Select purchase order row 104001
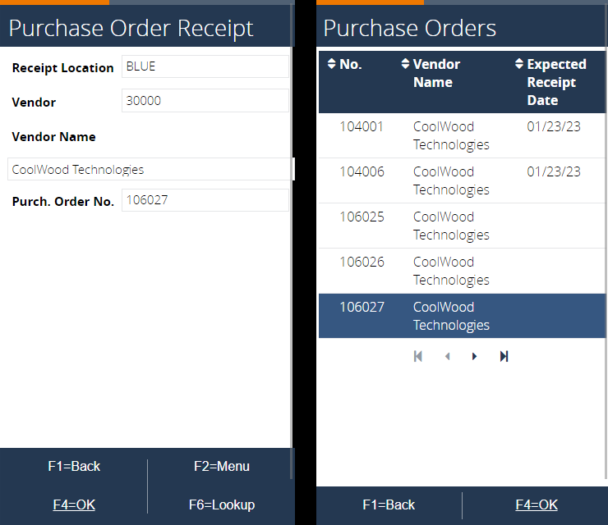Screen dimensions: 608x525 [462, 135]
